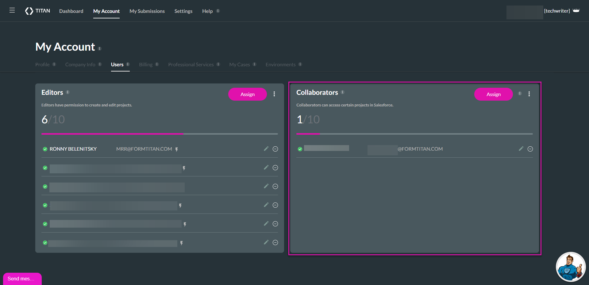Open techwriter account menu

pyautogui.click(x=557, y=11)
